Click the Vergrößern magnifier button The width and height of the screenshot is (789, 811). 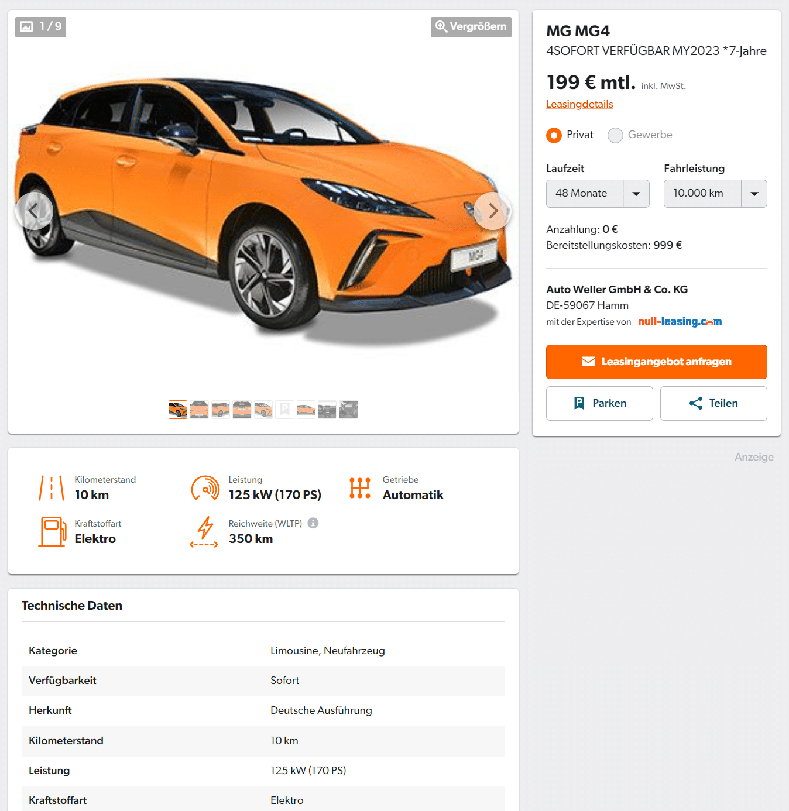[x=471, y=27]
